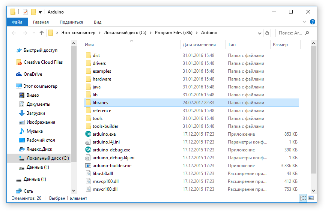Switch to the Главная ribbon tab
This screenshot has width=325, height=211.
(x=41, y=22)
